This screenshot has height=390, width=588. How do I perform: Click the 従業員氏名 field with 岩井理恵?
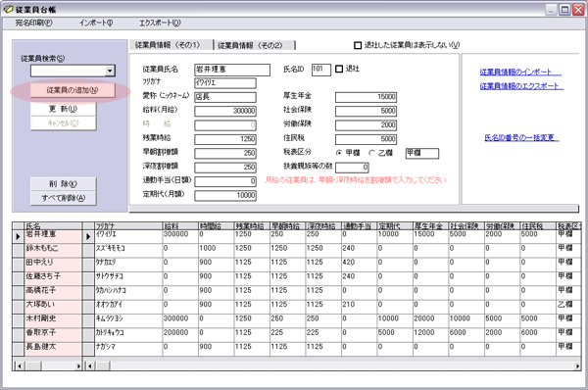(232, 70)
